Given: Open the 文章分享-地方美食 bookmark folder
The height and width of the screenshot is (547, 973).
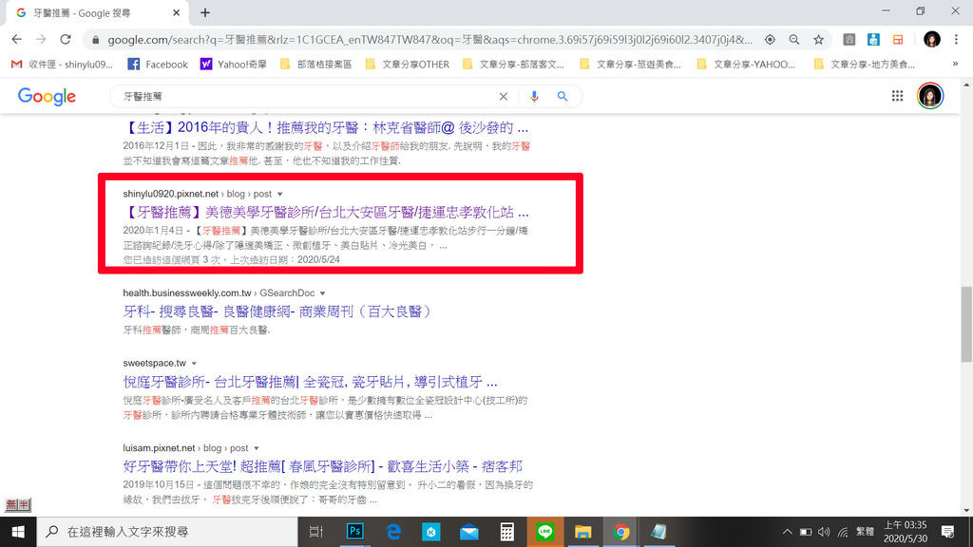Looking at the screenshot, I should [865, 64].
